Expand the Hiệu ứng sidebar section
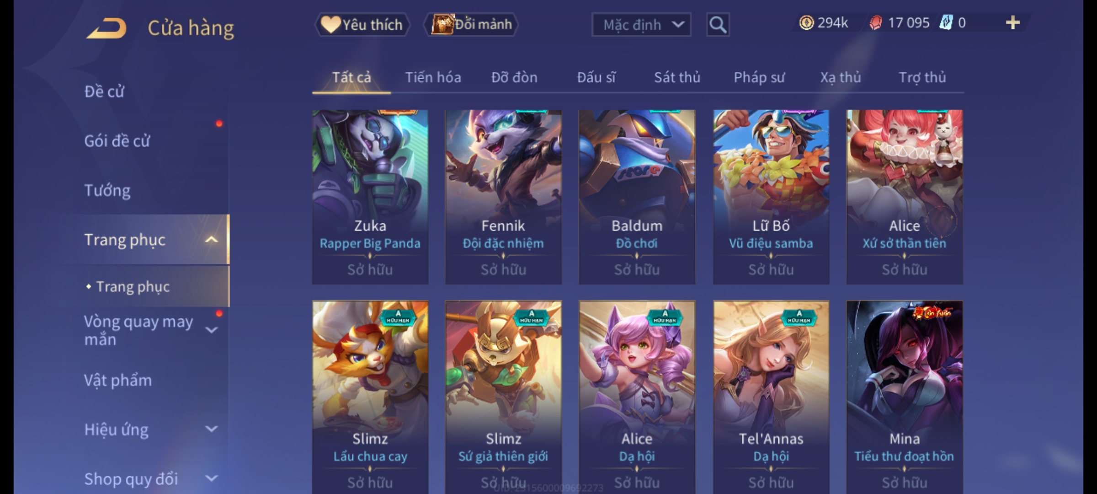Viewport: 1097px width, 494px height. pos(211,429)
